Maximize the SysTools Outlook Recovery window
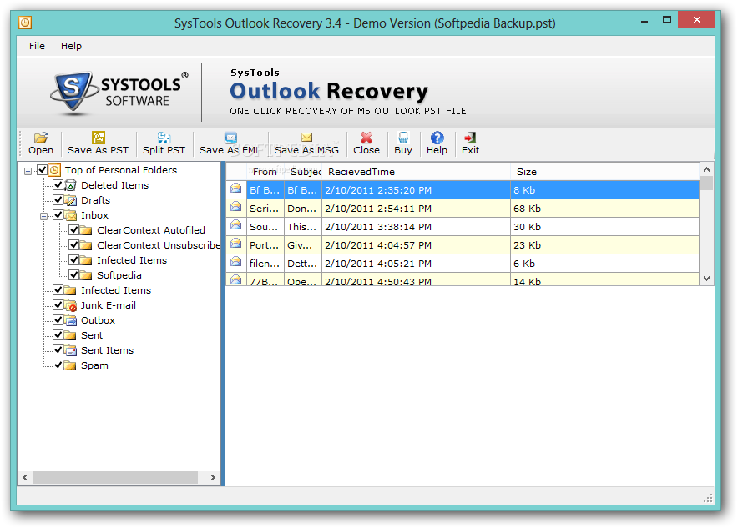Image resolution: width=738 pixels, height=528 pixels. pyautogui.click(x=666, y=20)
